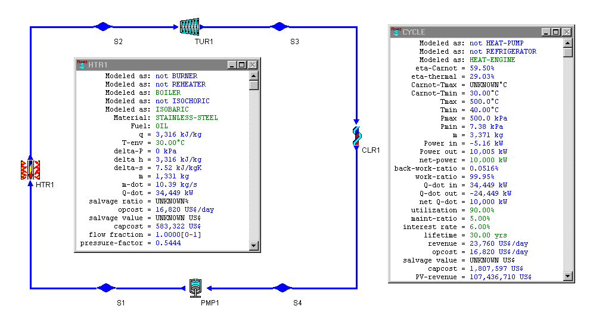
Task: Open the HTR1 window system menu icon
Action: pyautogui.click(x=81, y=65)
